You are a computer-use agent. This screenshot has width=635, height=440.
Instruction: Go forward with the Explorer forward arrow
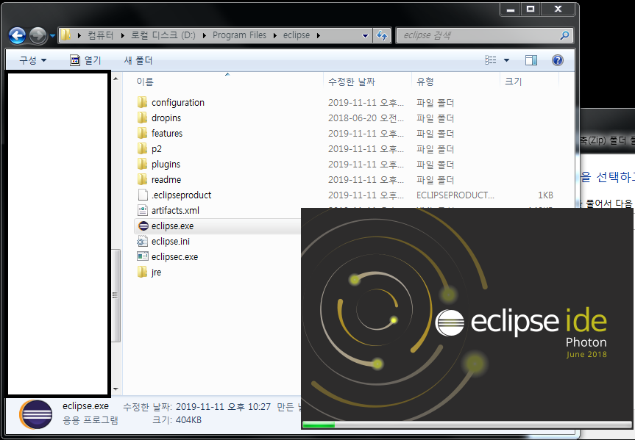point(38,35)
